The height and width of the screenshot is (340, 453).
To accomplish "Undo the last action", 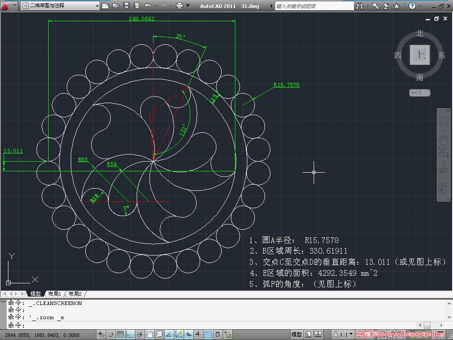I will (148, 5).
